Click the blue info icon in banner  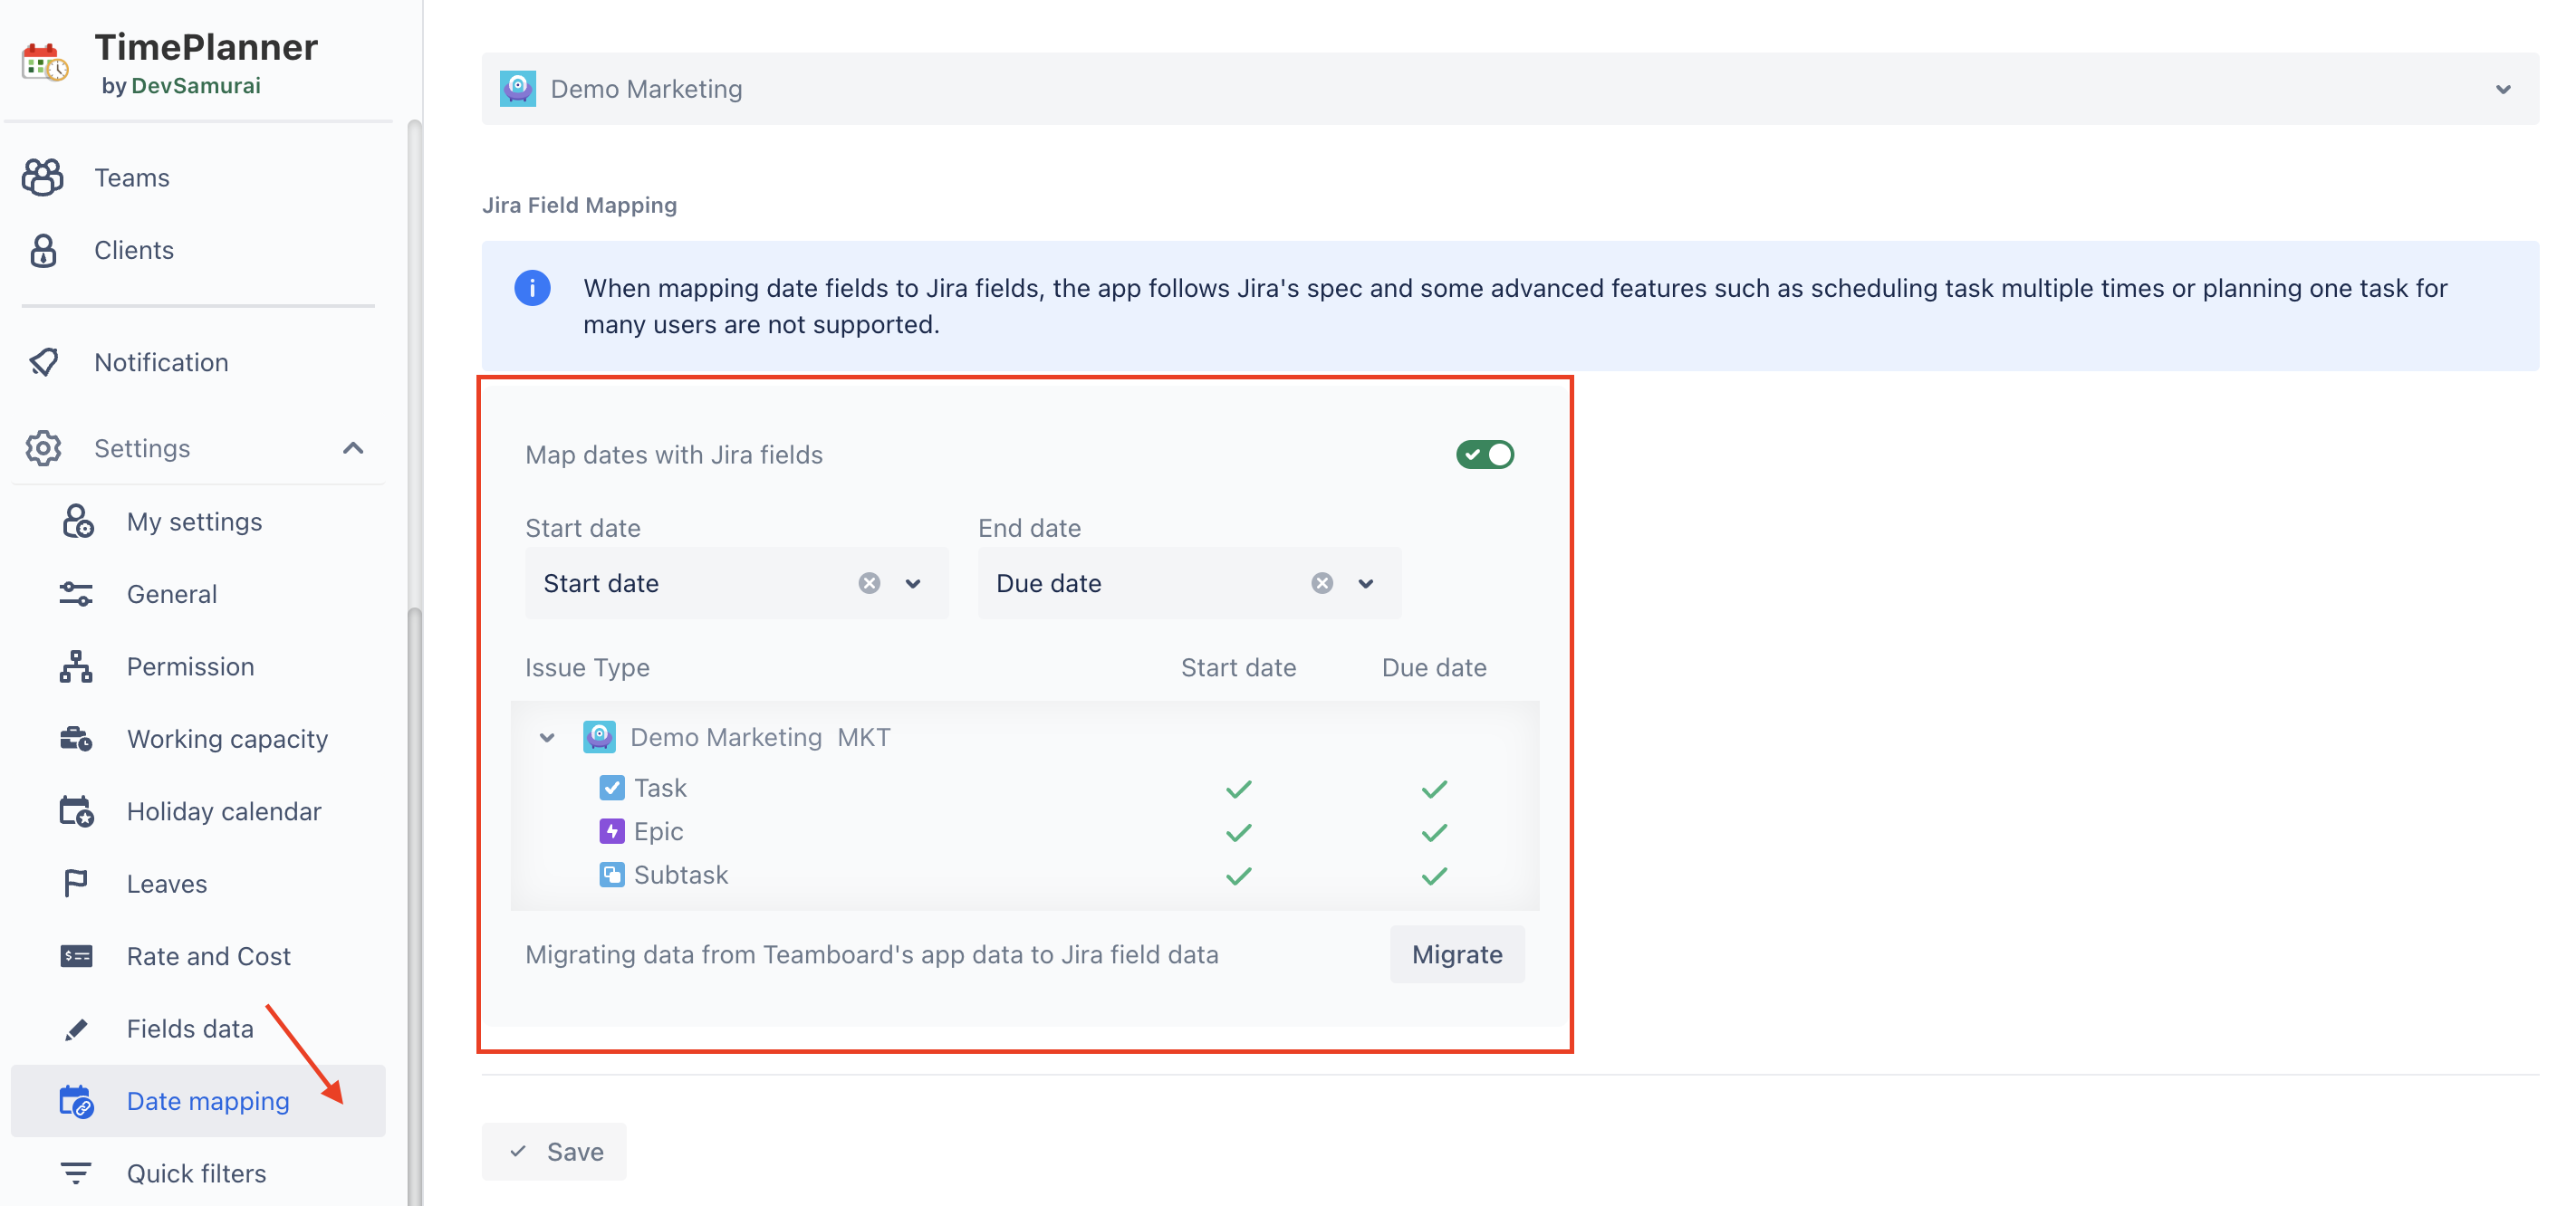click(532, 288)
